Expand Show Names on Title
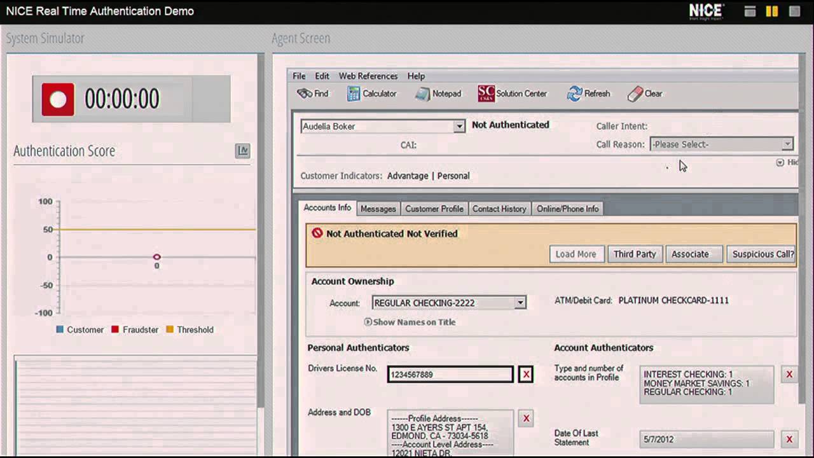This screenshot has width=814, height=458. [x=410, y=322]
